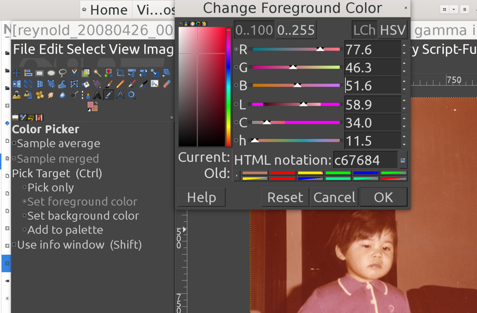This screenshot has height=313, width=477.
Task: Select the Smudge tool
Action: [x=51, y=95]
